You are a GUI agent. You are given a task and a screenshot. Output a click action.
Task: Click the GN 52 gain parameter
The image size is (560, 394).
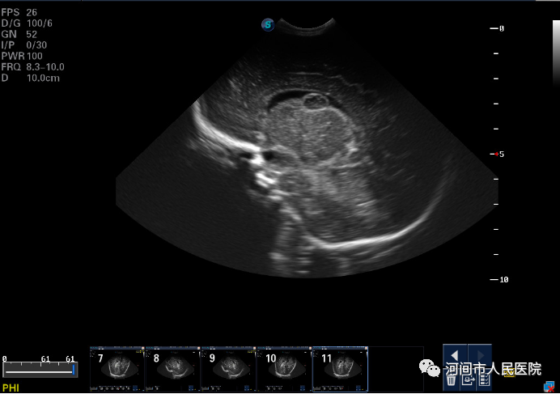click(x=19, y=35)
